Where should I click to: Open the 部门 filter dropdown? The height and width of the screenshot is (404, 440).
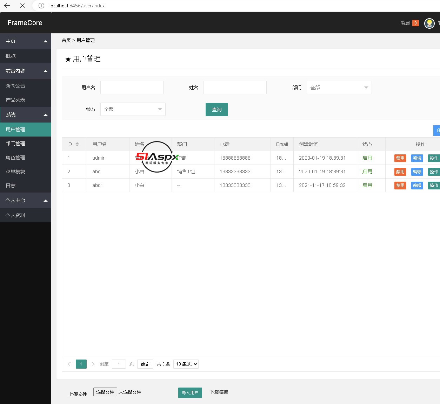click(x=339, y=88)
